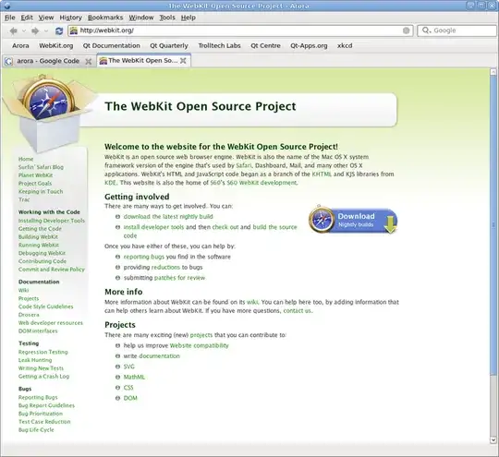Follow the download the latest nightly build link

pos(168,217)
